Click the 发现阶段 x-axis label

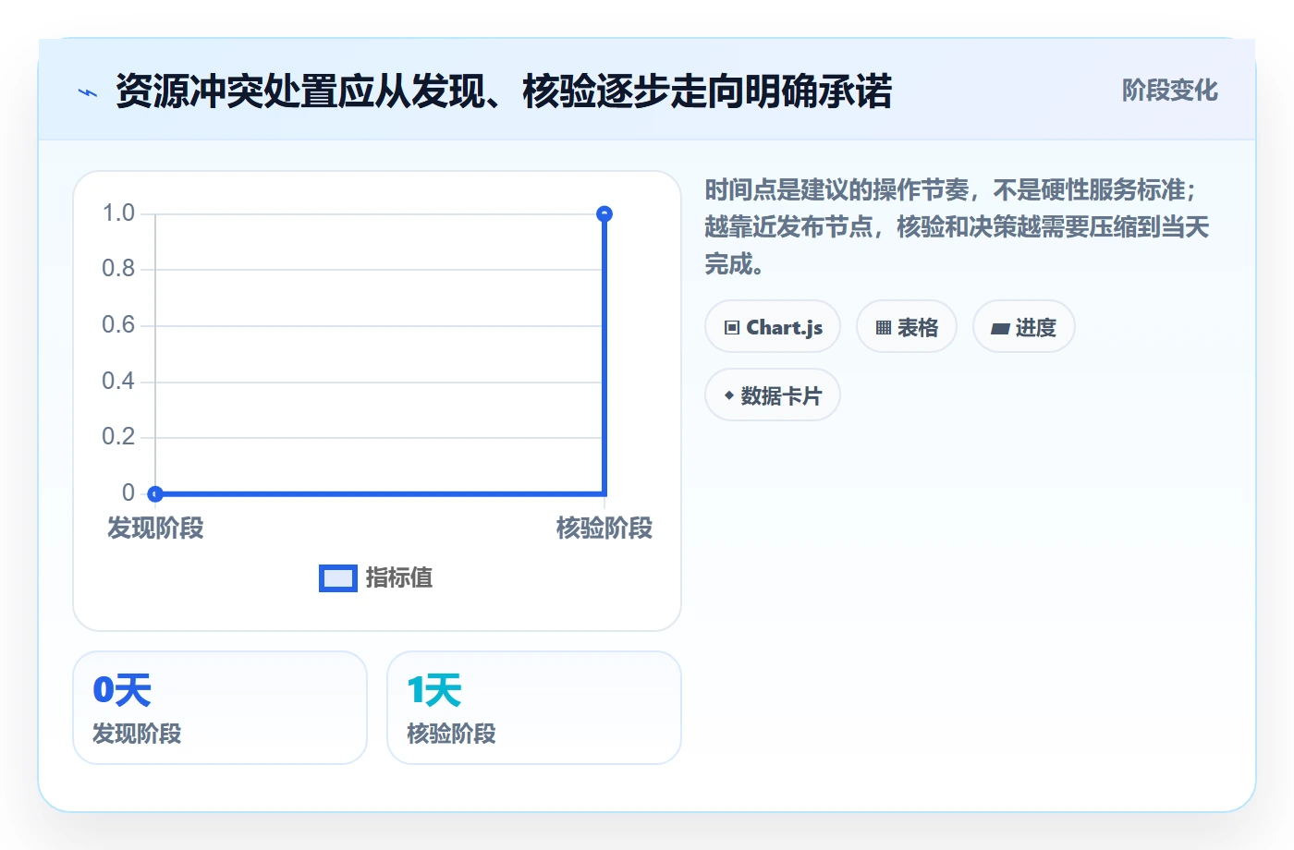pos(155,528)
